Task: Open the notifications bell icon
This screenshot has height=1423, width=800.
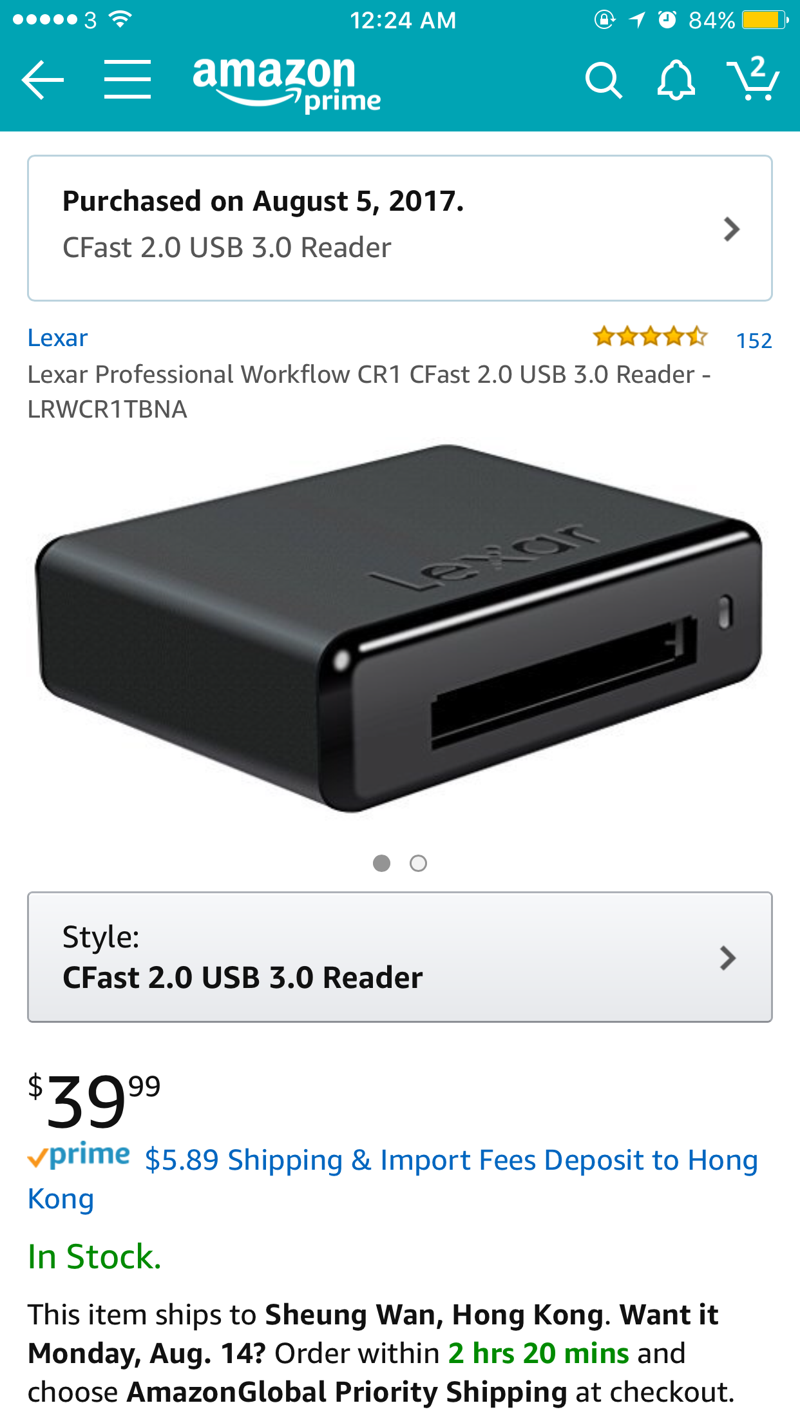Action: pos(676,81)
